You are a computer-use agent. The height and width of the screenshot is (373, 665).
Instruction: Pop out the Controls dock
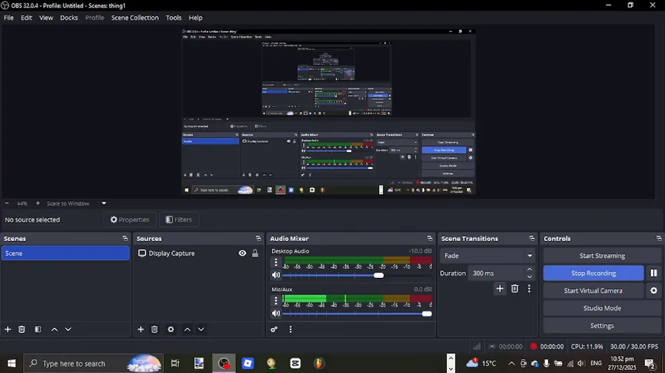pos(658,239)
